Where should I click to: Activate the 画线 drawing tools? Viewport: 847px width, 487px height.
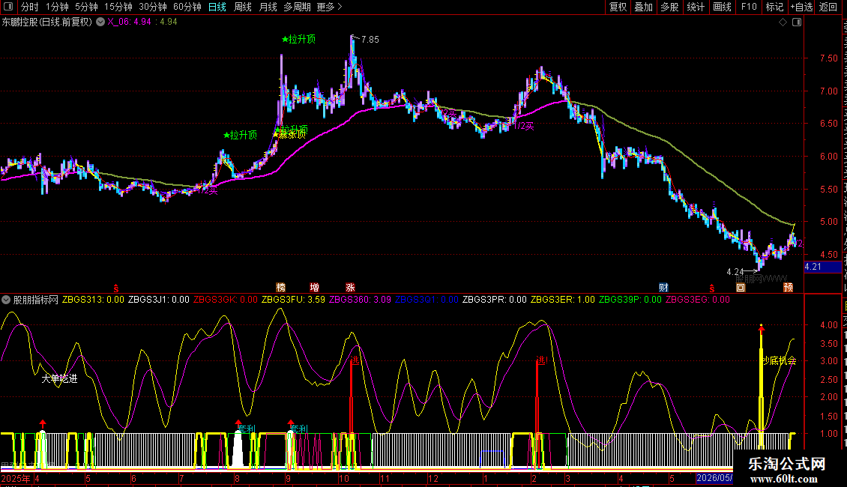click(722, 7)
